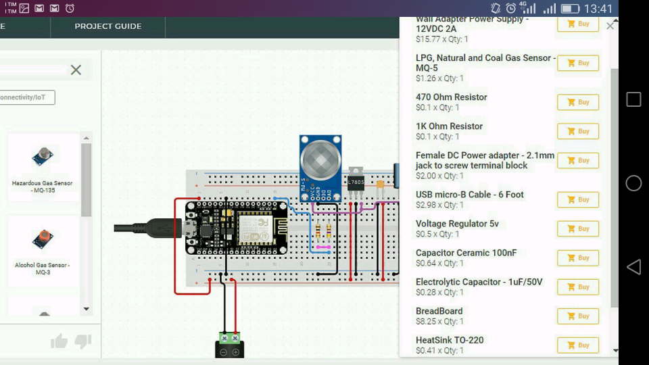Select the MQ gas sensor on breadboard
This screenshot has height=365, width=649.
coord(321,166)
